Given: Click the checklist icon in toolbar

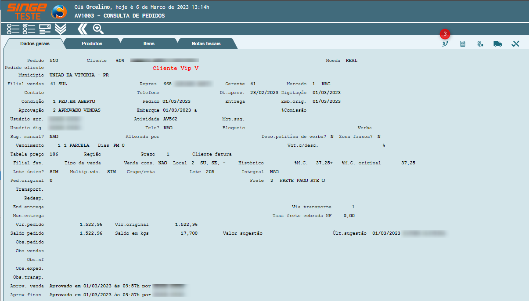Looking at the screenshot, I should (x=29, y=29).
